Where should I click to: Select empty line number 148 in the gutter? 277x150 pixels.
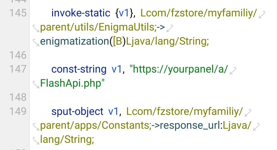[x=18, y=97]
